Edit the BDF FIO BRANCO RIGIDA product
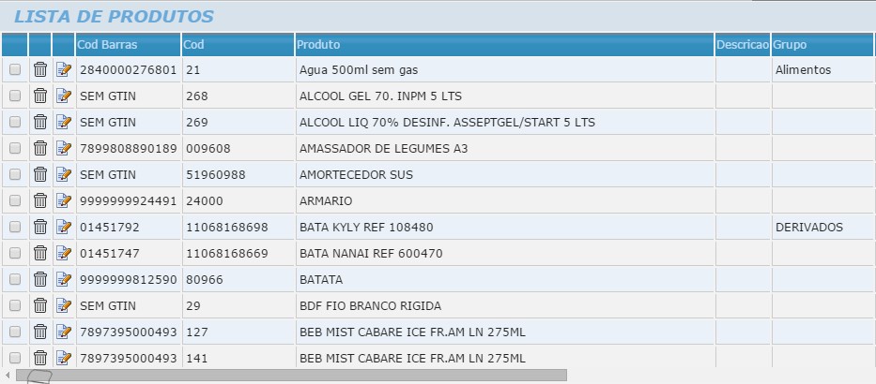 pyautogui.click(x=64, y=305)
